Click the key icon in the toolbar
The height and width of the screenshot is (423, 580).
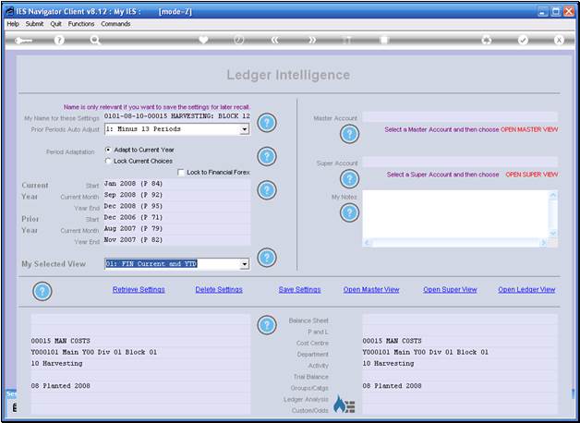[x=24, y=40]
